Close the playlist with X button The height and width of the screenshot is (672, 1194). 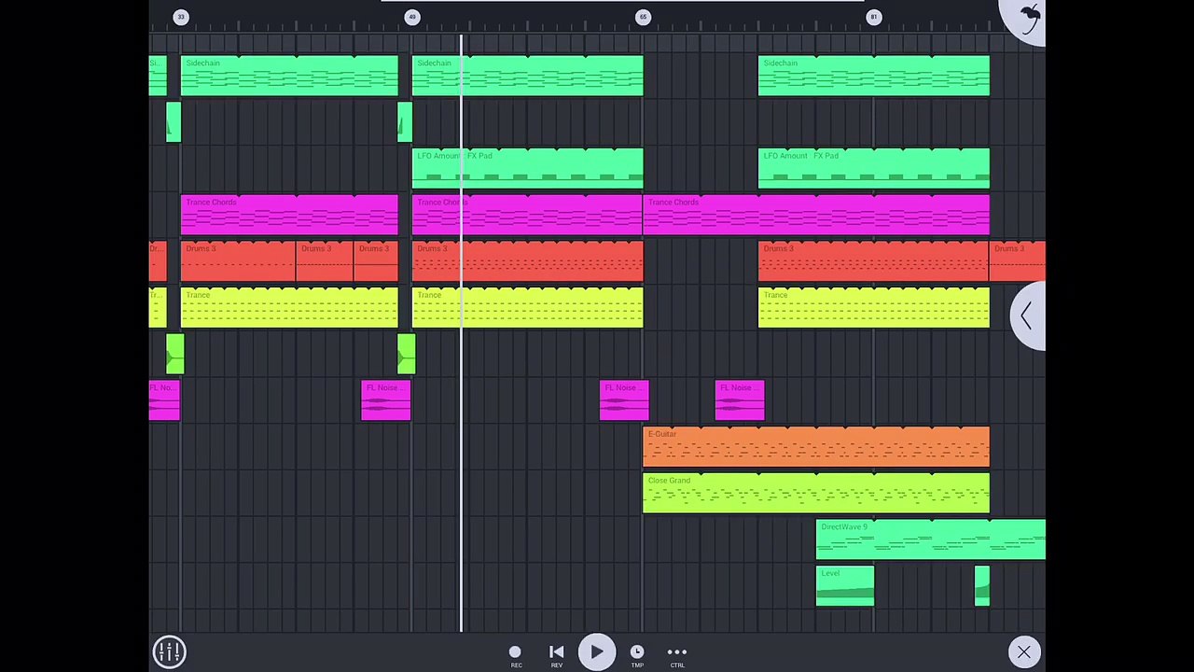point(1024,651)
